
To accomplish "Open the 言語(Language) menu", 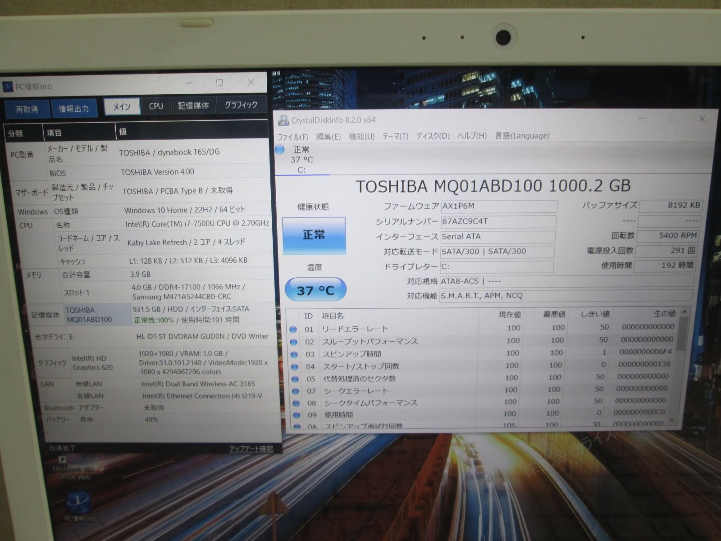I will point(522,135).
